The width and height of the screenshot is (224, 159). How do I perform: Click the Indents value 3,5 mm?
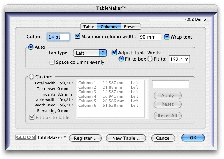(x=65, y=94)
